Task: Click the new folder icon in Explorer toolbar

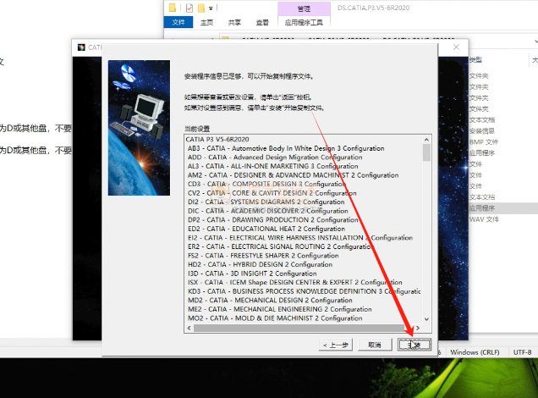Action: 201,8
